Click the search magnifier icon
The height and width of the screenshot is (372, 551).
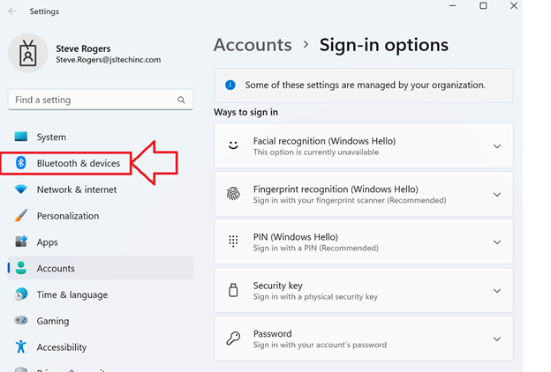[x=182, y=100]
